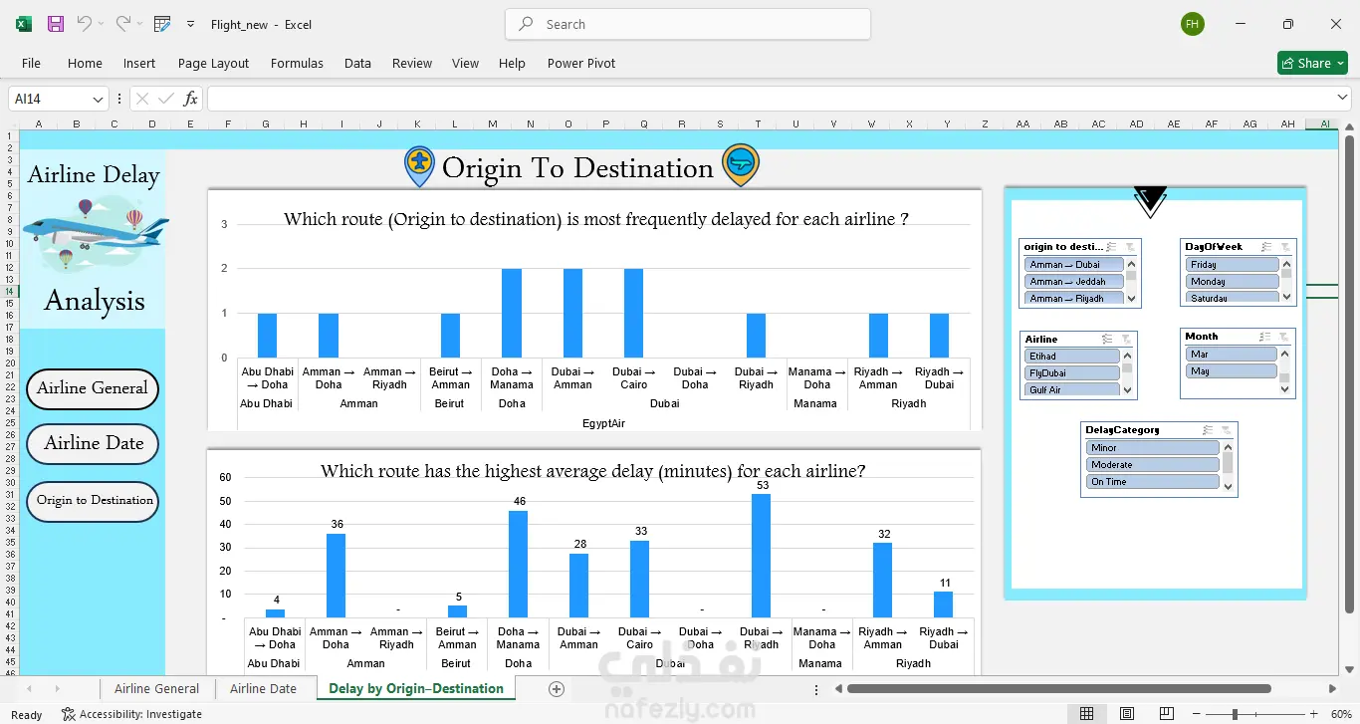
Task: Click the Cancel X icon in the formula bar
Action: click(x=142, y=99)
